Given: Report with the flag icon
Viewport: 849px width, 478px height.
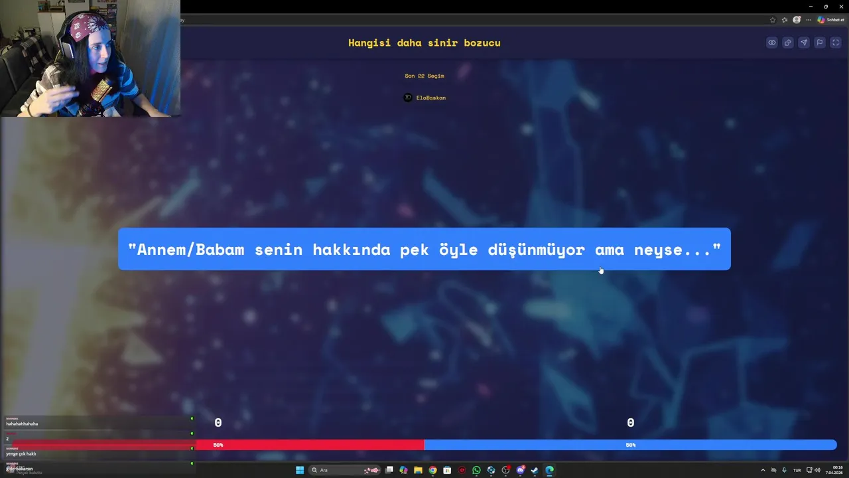Looking at the screenshot, I should pos(820,42).
